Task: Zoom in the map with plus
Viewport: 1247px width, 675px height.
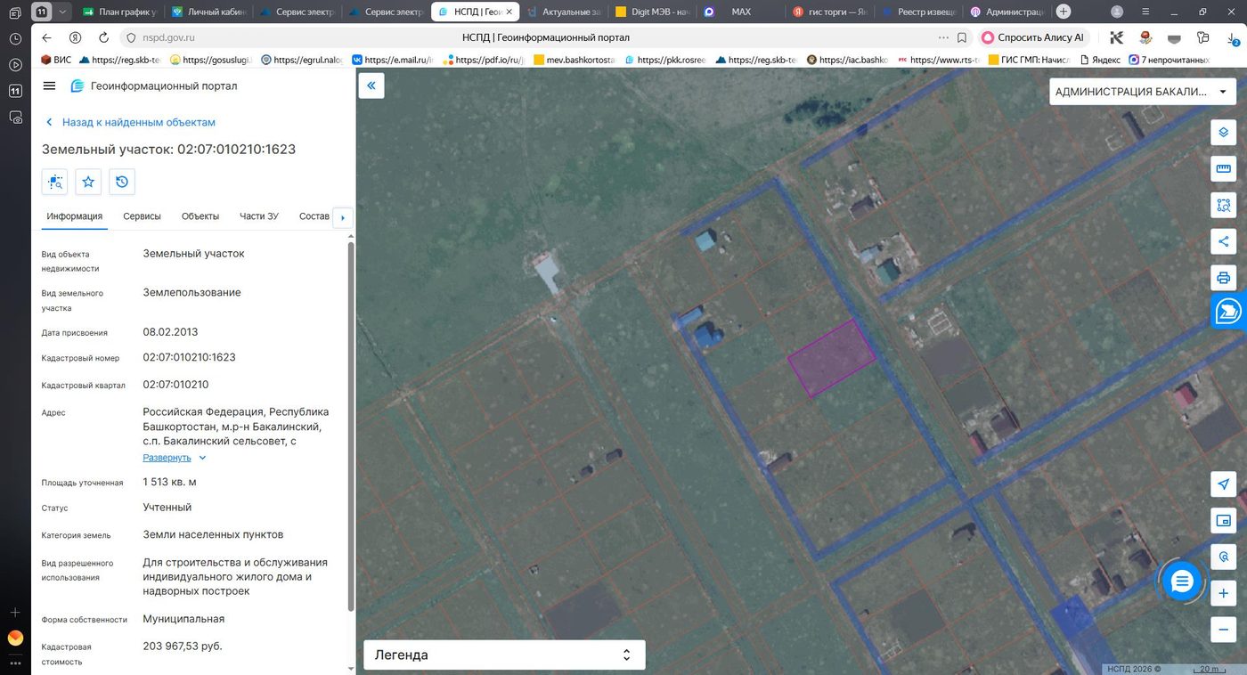Action: click(1223, 593)
